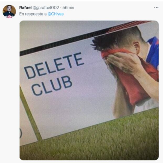163x163 pixels.
Task: Click the word CLUB in the image
Action: tap(52, 86)
